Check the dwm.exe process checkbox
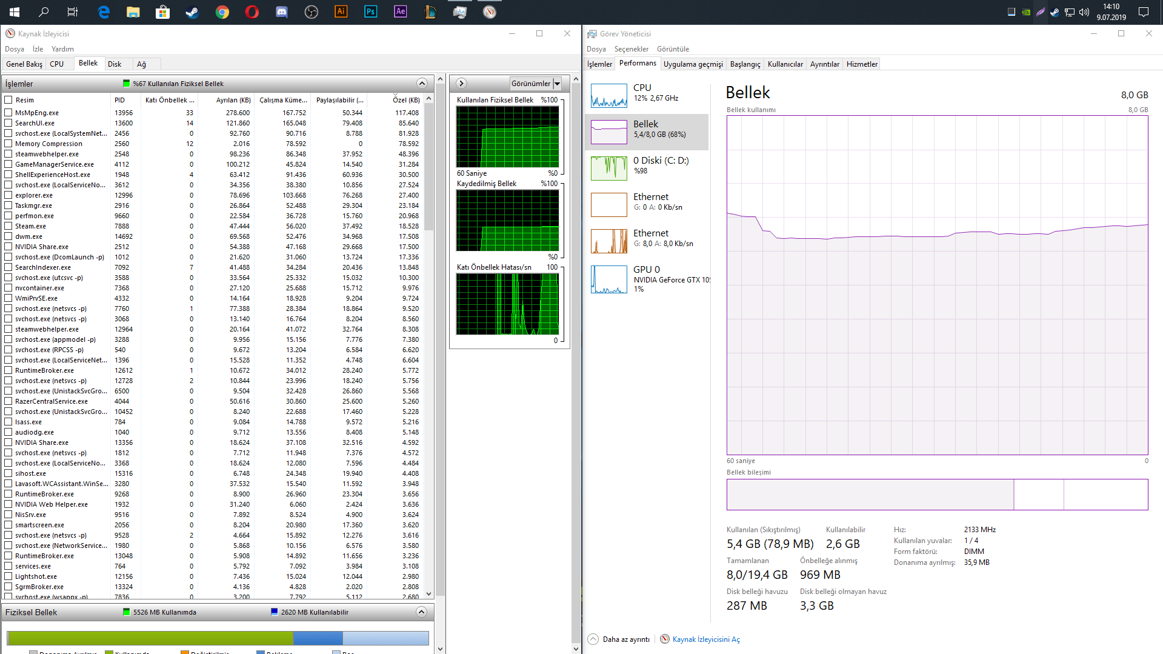Viewport: 1163px width, 654px height. tap(8, 236)
